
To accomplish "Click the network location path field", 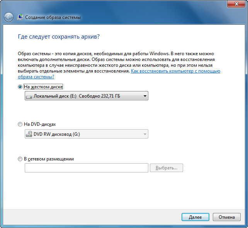I will pyautogui.click(x=87, y=168).
